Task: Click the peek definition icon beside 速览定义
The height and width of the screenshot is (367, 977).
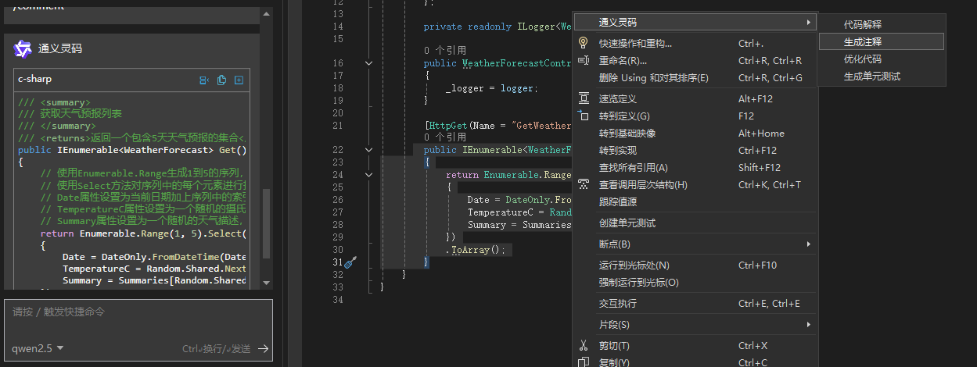Action: tap(583, 99)
